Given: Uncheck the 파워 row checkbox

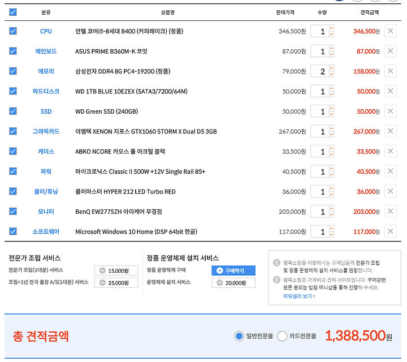Looking at the screenshot, I should click(x=13, y=171).
